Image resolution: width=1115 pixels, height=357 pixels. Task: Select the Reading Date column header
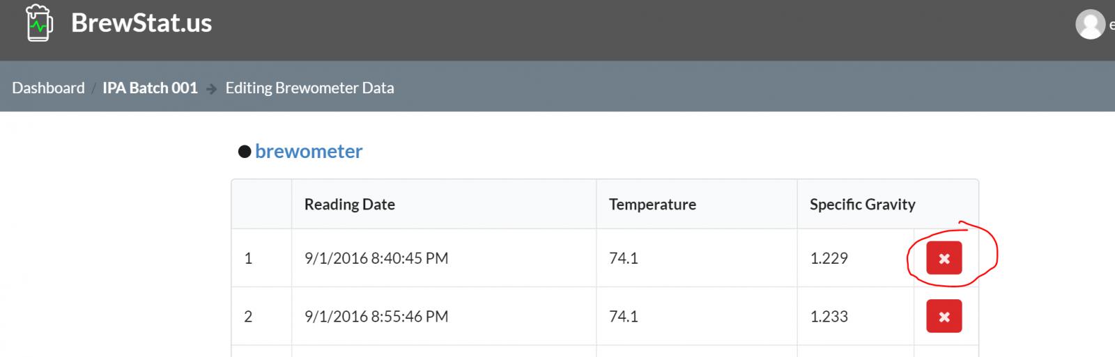pos(350,204)
